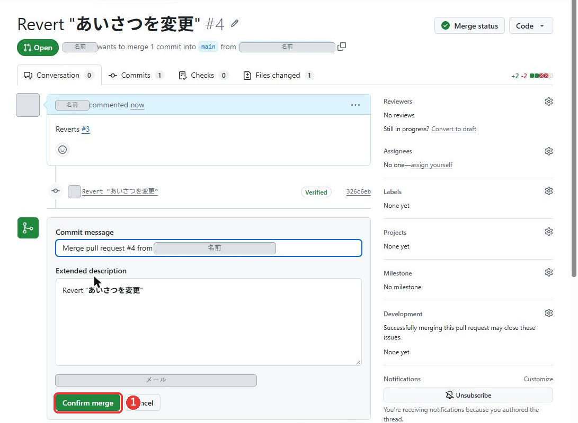Click the pencil icon to edit the title

coord(235,24)
